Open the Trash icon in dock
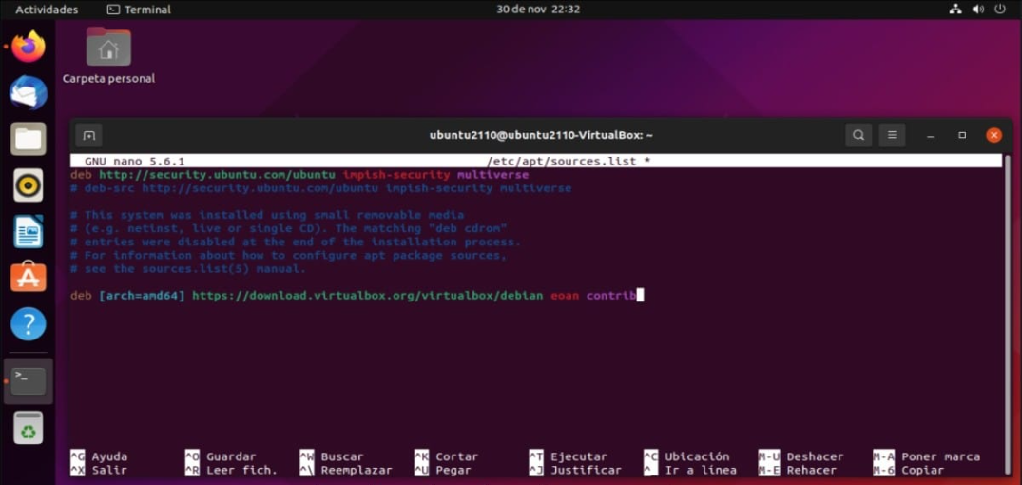Screen dimensions: 1022x485 [x=28, y=428]
